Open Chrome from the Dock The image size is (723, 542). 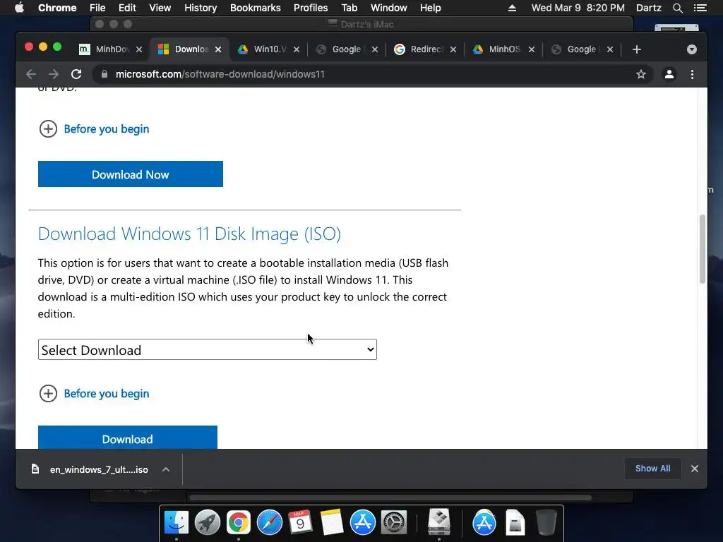click(x=239, y=523)
